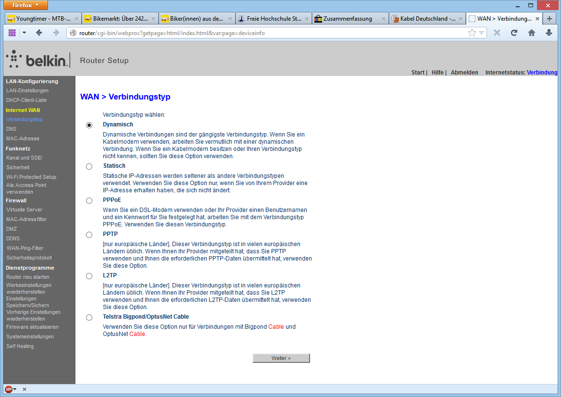This screenshot has width=561, height=397.
Task: Click the site identity globe icon
Action: 73,33
